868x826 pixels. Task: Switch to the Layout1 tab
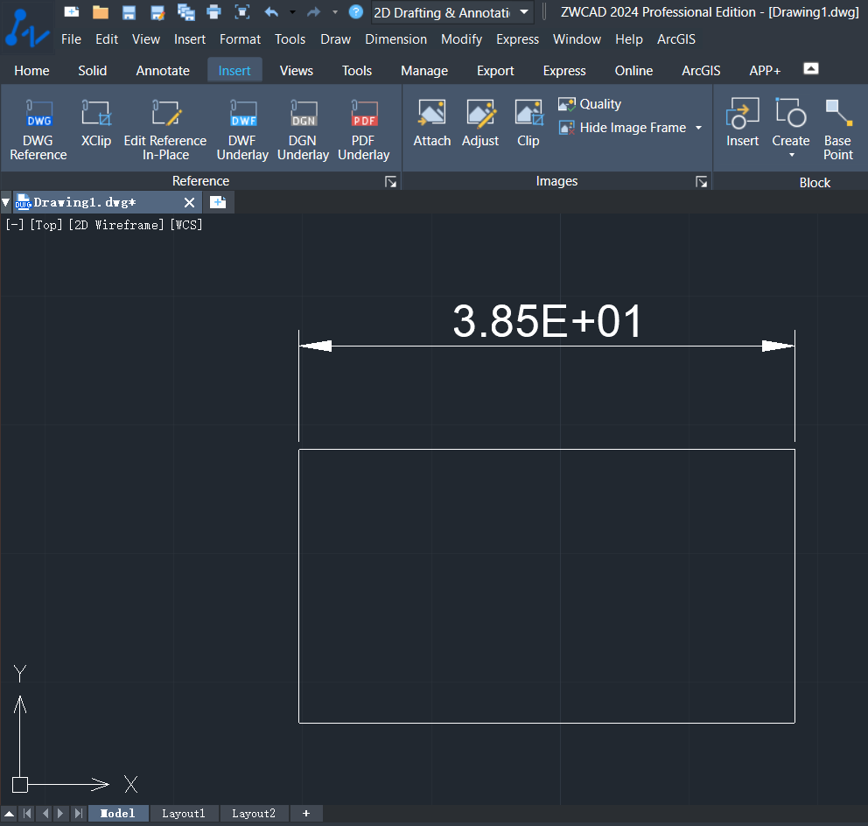(x=184, y=813)
